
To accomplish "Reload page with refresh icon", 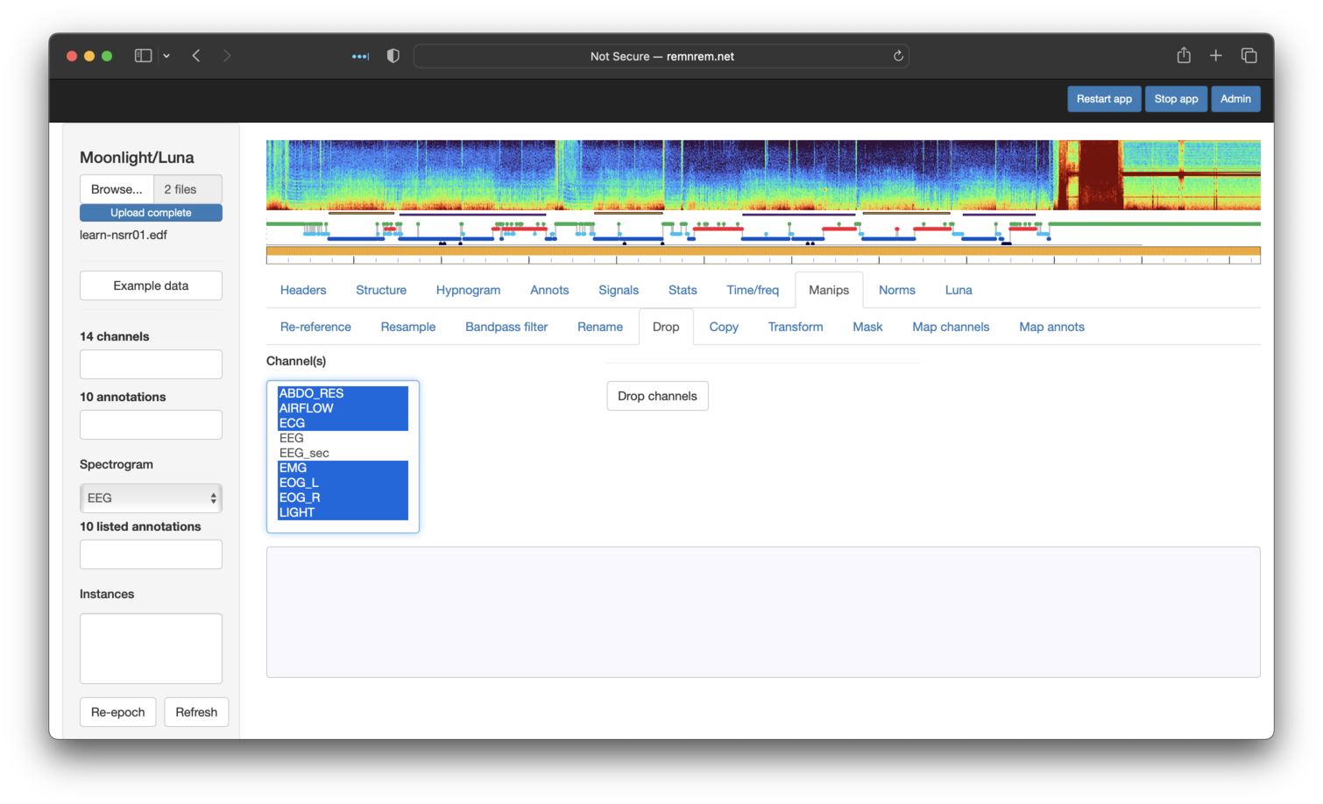I will tap(898, 56).
